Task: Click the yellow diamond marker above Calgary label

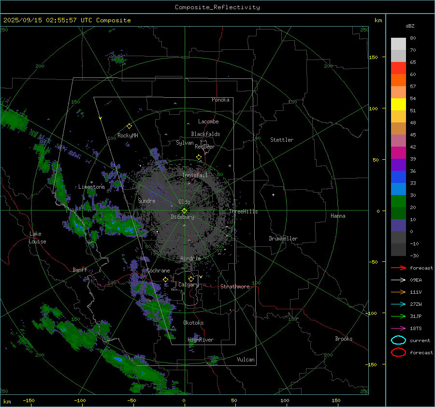Action: (191, 279)
